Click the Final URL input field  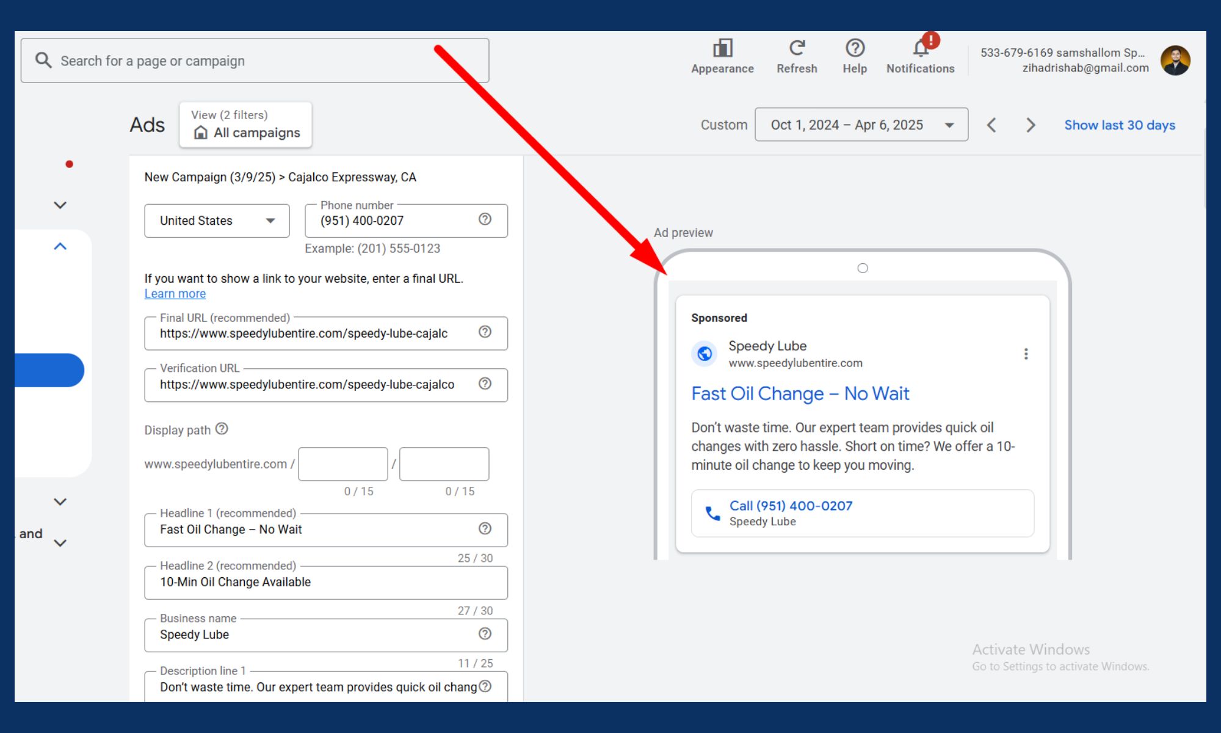pos(326,333)
